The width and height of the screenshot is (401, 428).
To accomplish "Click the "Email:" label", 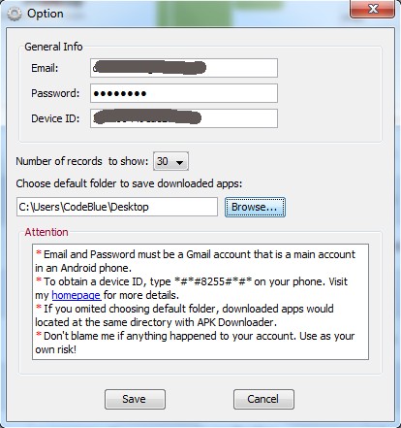I will click(45, 68).
